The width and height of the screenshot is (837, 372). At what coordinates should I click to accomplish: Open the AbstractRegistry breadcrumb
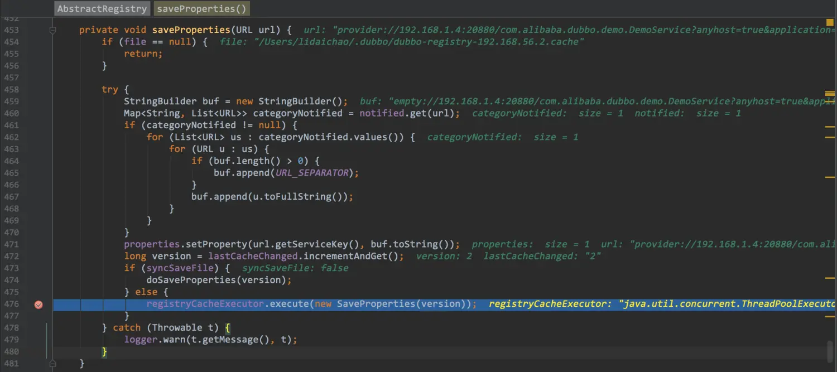pyautogui.click(x=103, y=8)
